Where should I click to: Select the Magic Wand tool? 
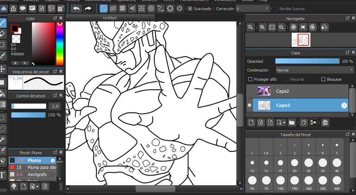(2, 139)
